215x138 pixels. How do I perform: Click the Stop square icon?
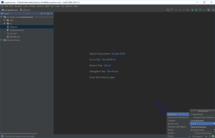tap(188, 10)
